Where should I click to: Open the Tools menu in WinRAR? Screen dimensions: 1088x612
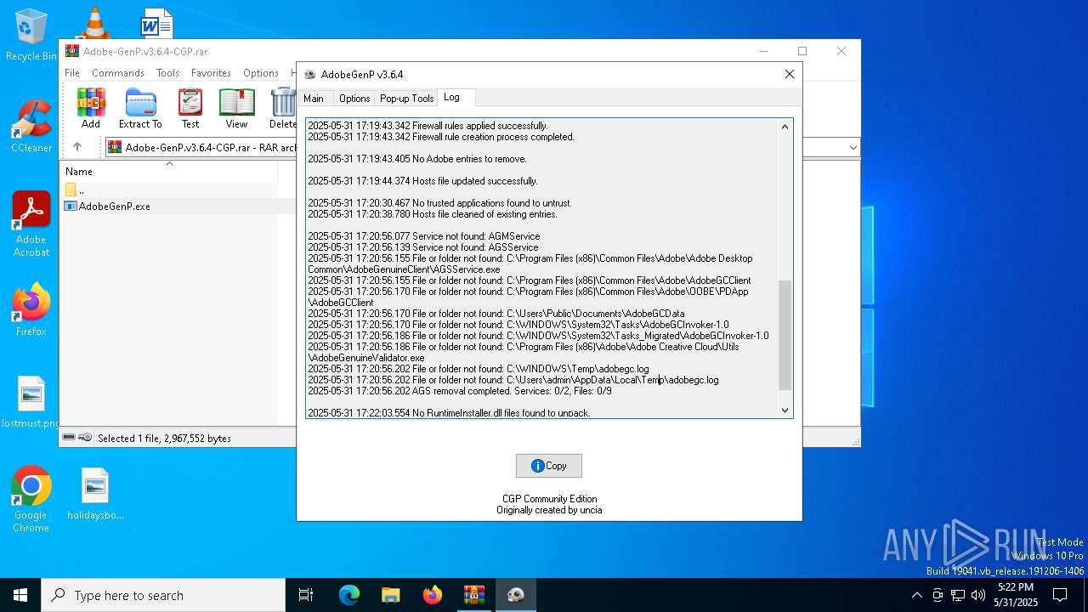(167, 73)
